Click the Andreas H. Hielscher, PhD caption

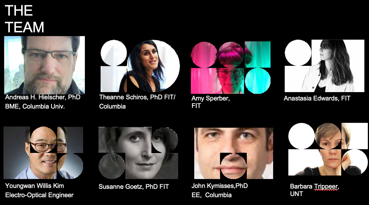[x=43, y=97]
